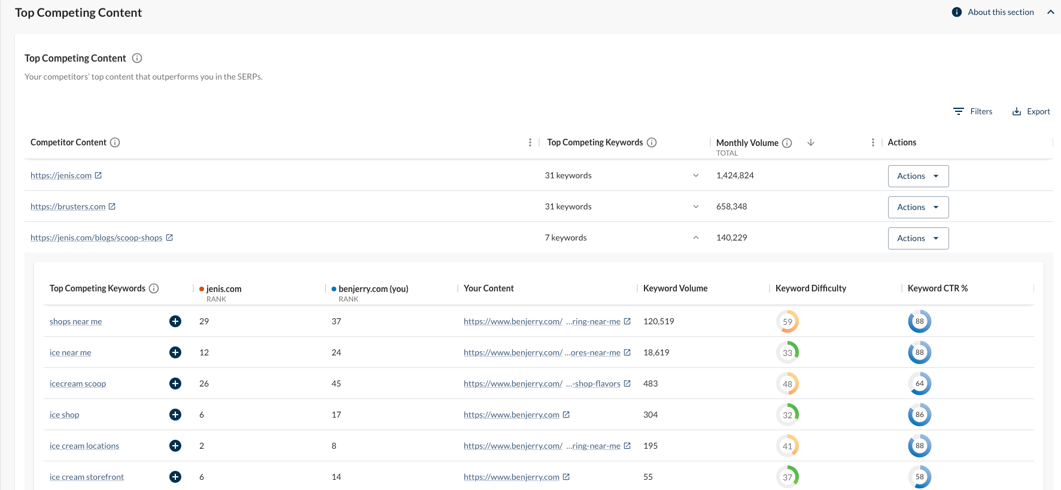Open Monthly Volume column options menu
This screenshot has height=490, width=1061.
point(873,142)
